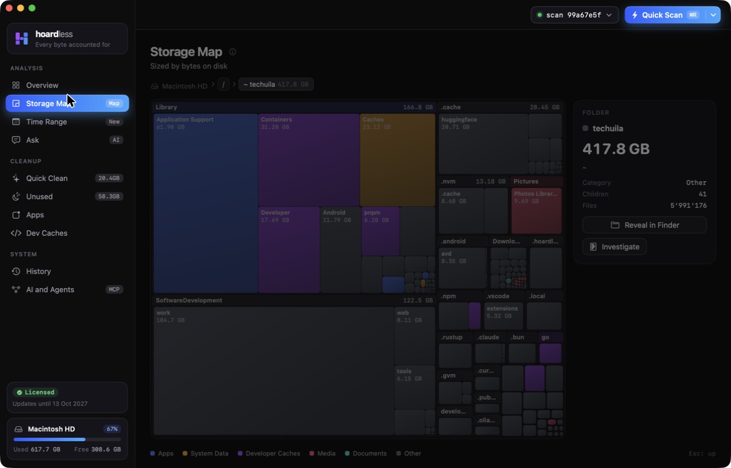Image resolution: width=731 pixels, height=468 pixels.
Task: Click the Time Range calendar icon
Action: point(16,122)
